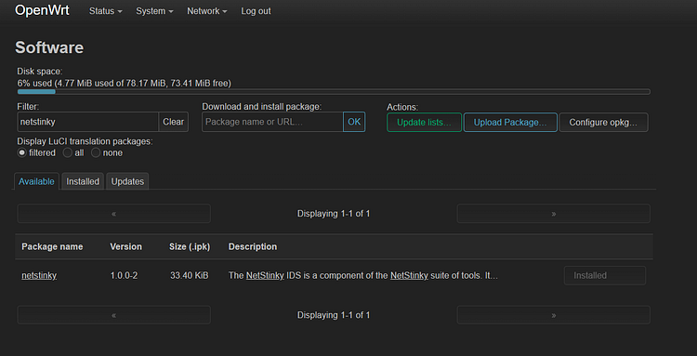Select the all translation packages radio
The image size is (697, 356).
coord(67,152)
